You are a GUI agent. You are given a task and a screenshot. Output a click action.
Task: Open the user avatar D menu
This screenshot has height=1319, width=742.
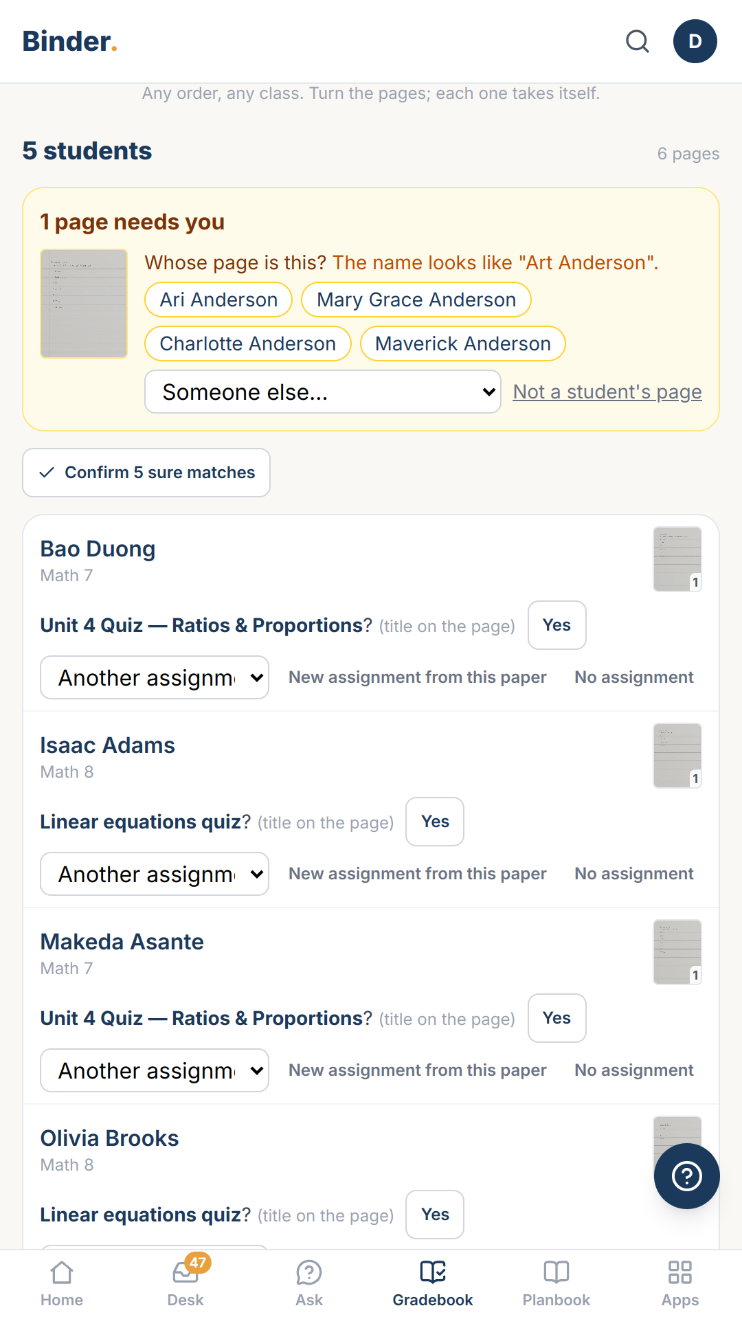(695, 41)
